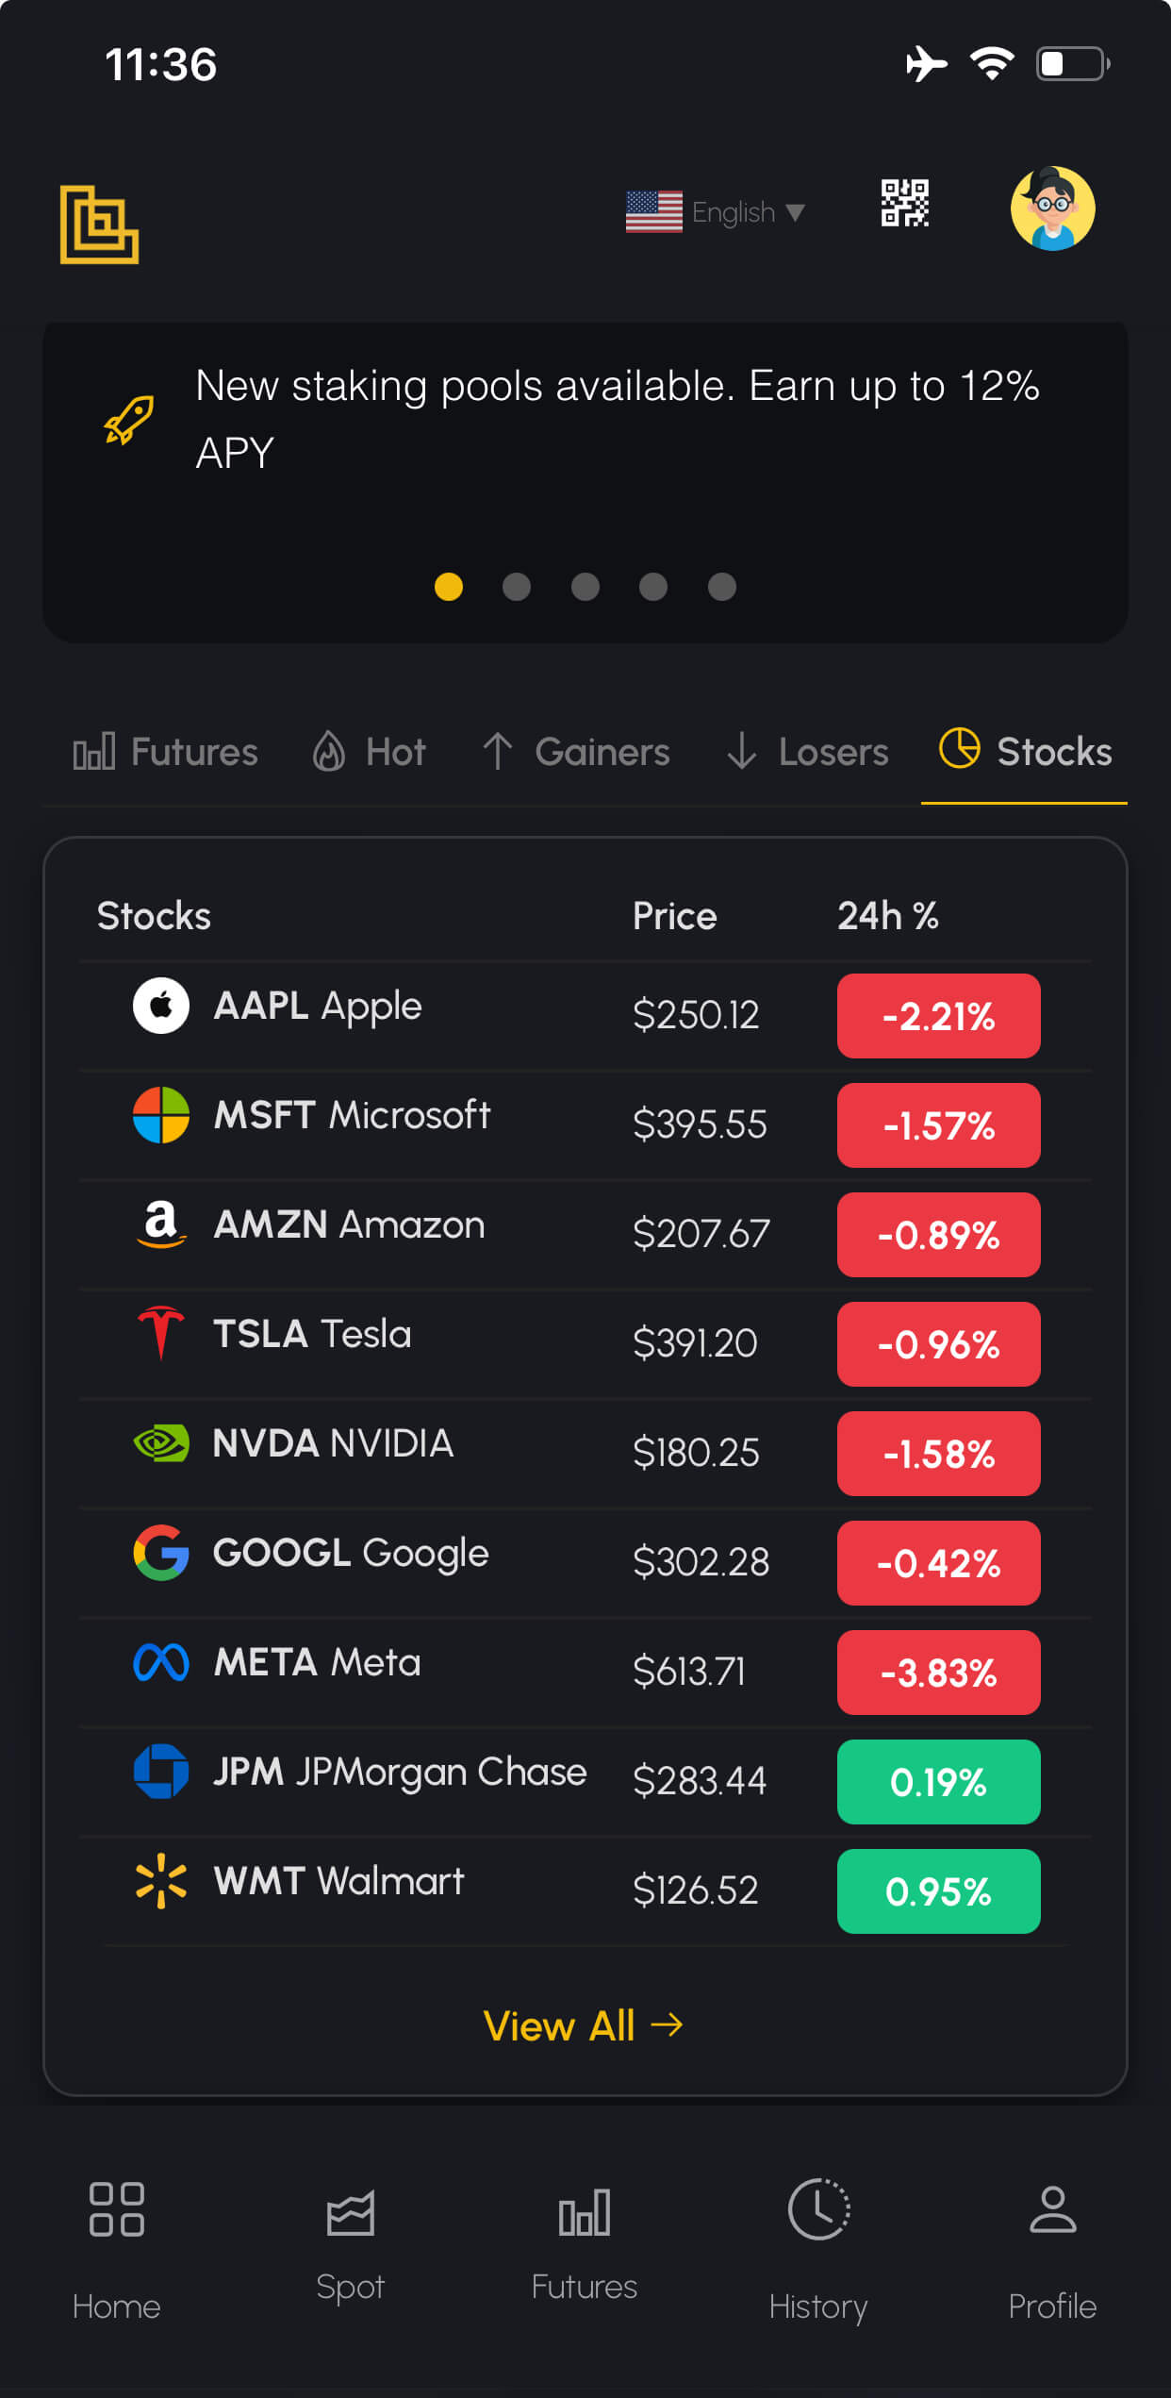Expand the English language dropdown
Image resolution: width=1171 pixels, height=2398 pixels.
[x=717, y=212]
